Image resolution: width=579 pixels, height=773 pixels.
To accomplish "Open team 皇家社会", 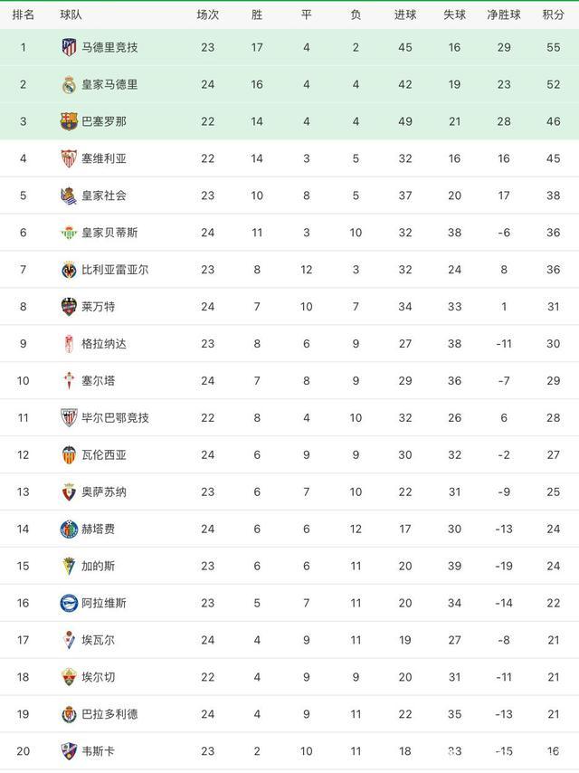I will 104,196.
